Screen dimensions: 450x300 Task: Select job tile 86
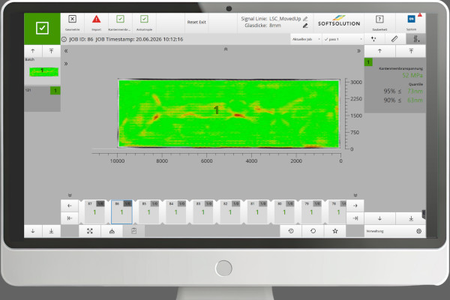[x=121, y=211]
